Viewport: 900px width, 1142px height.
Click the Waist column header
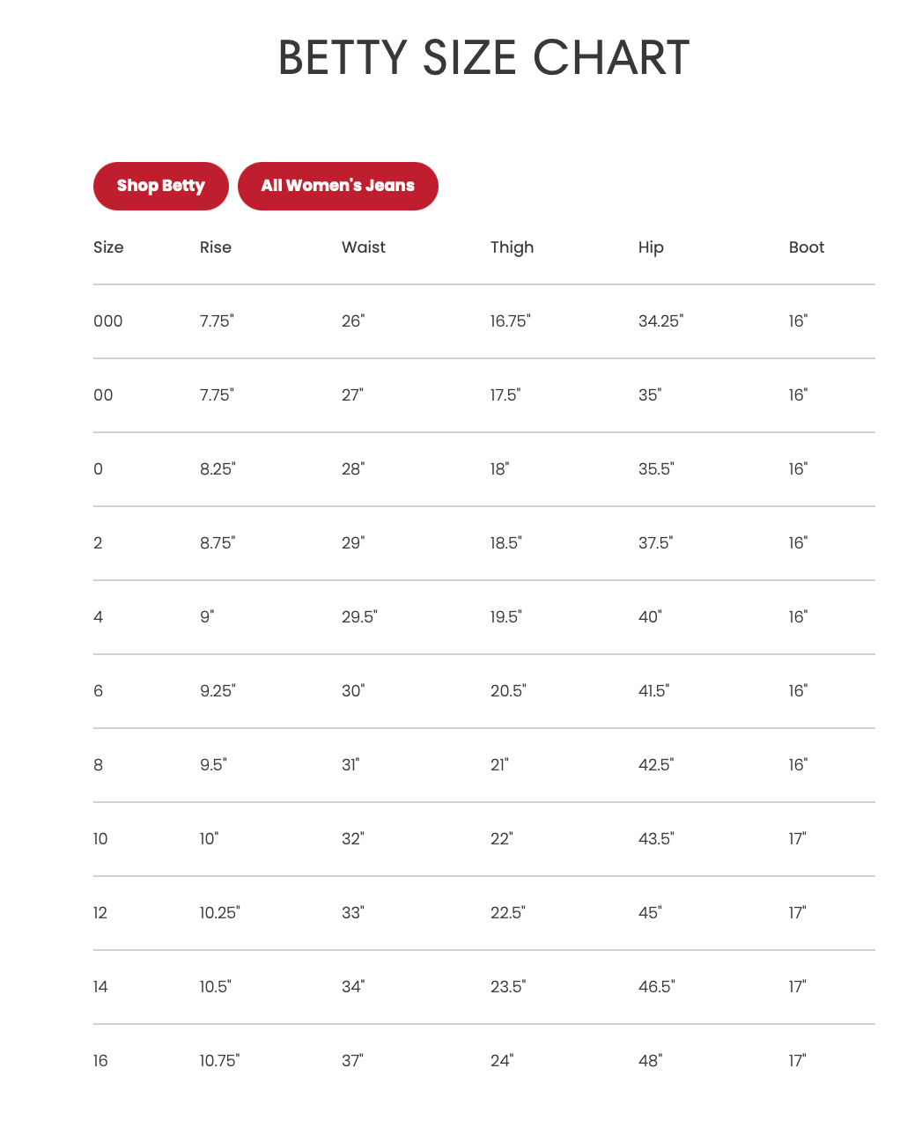coord(363,247)
